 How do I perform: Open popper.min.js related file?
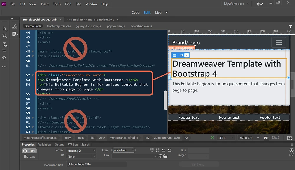pos(116,26)
